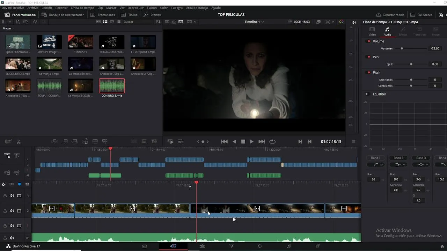The height and width of the screenshot is (251, 447).
Task: Adjust the Volumen slider handle
Action: coord(402,48)
